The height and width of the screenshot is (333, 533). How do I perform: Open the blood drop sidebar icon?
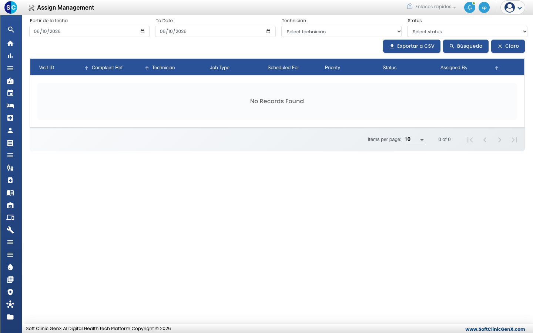click(10, 267)
